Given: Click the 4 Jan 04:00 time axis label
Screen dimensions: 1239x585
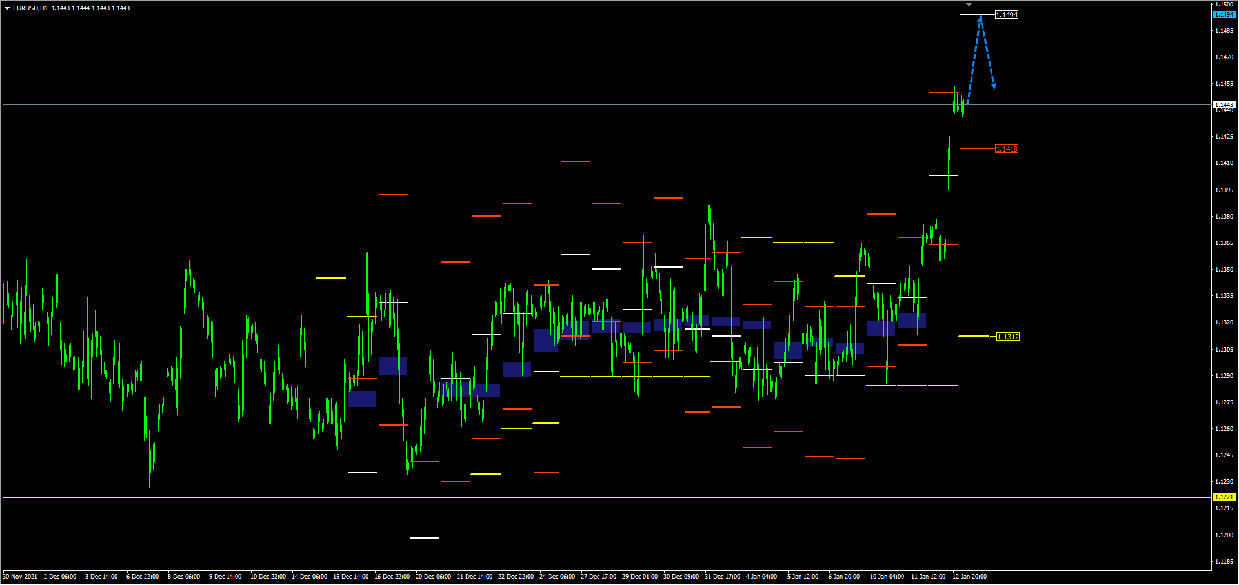Looking at the screenshot, I should [761, 577].
